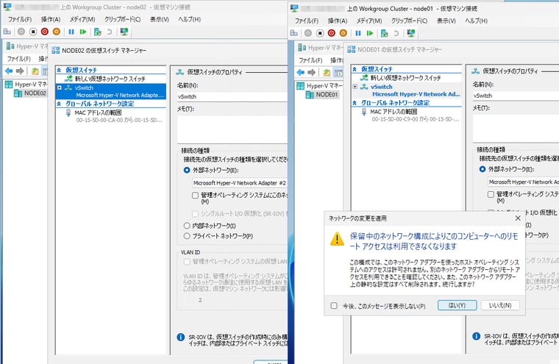
Task: Select プライベート ネットワーク radio in NODE02 window
Action: click(x=187, y=236)
